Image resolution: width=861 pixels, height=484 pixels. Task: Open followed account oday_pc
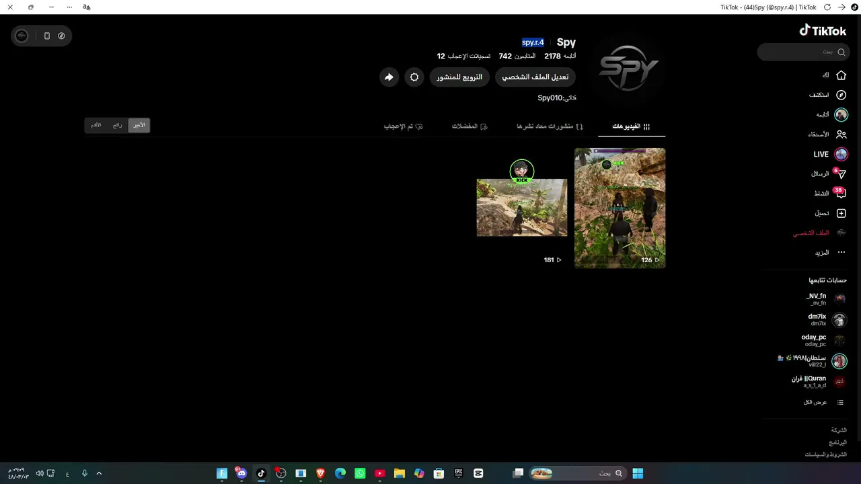[823, 340]
